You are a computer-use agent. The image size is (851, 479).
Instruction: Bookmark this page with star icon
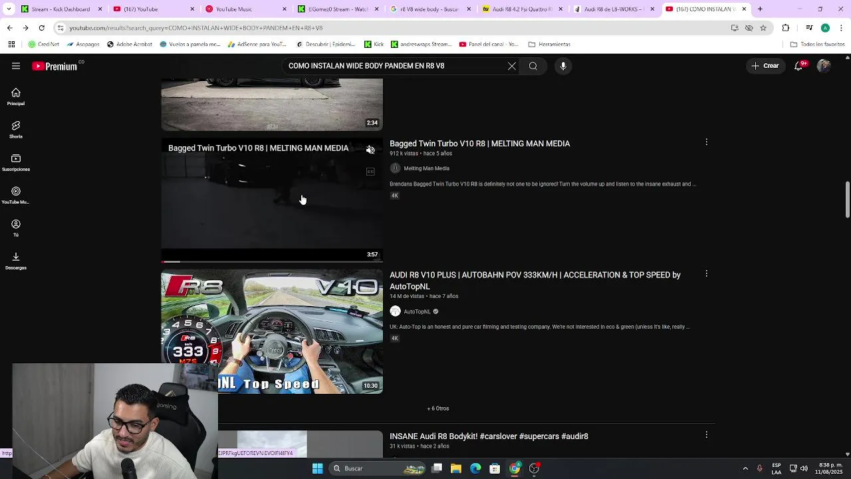coord(763,28)
